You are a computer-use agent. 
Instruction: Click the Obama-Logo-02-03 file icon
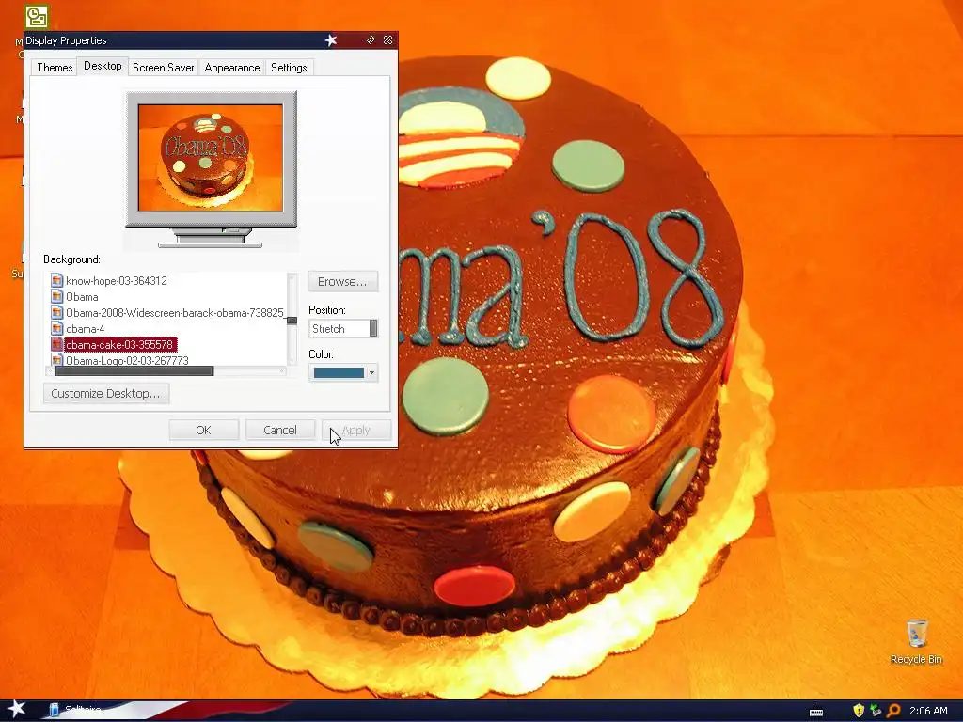[x=57, y=360]
